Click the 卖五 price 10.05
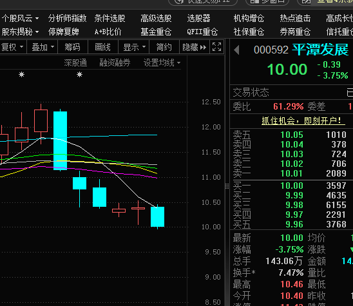The height and width of the screenshot is (306, 353). tap(292, 135)
